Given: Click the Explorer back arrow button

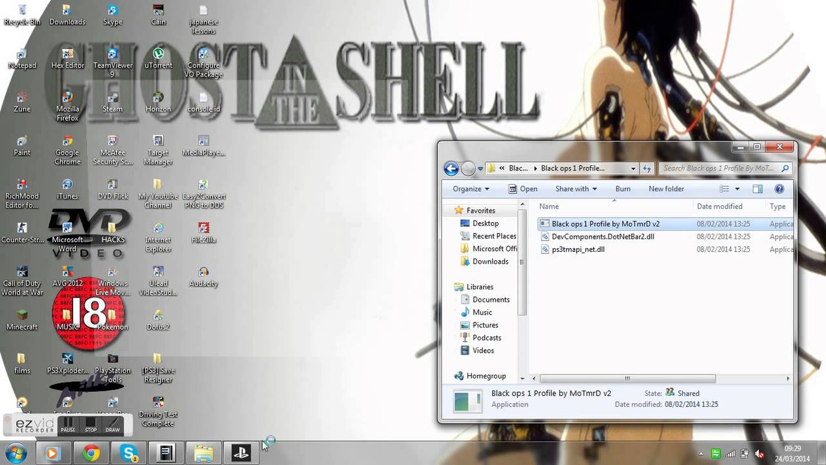Looking at the screenshot, I should [451, 169].
